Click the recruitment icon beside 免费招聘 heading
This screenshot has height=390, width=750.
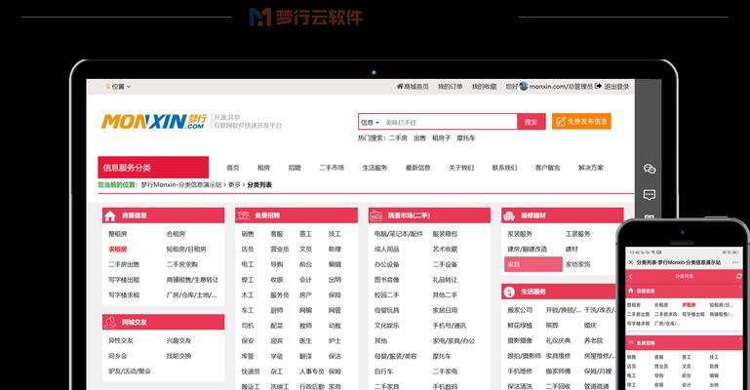point(244,215)
